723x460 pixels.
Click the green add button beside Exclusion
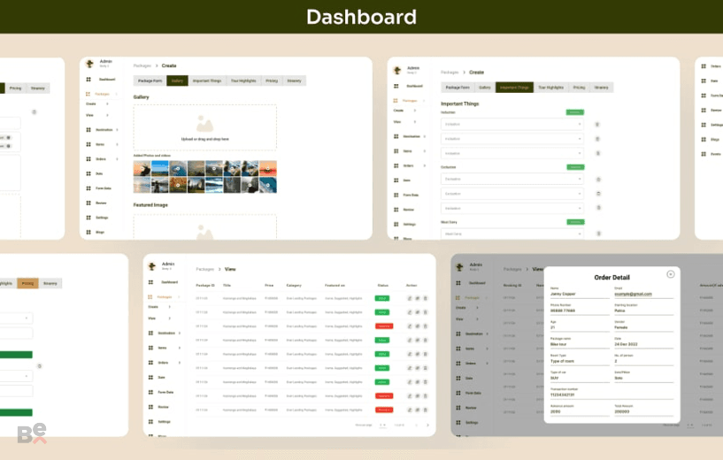[575, 167]
